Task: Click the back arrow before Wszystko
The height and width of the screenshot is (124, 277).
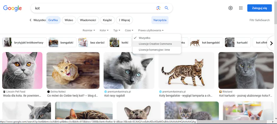Action: click(30, 20)
